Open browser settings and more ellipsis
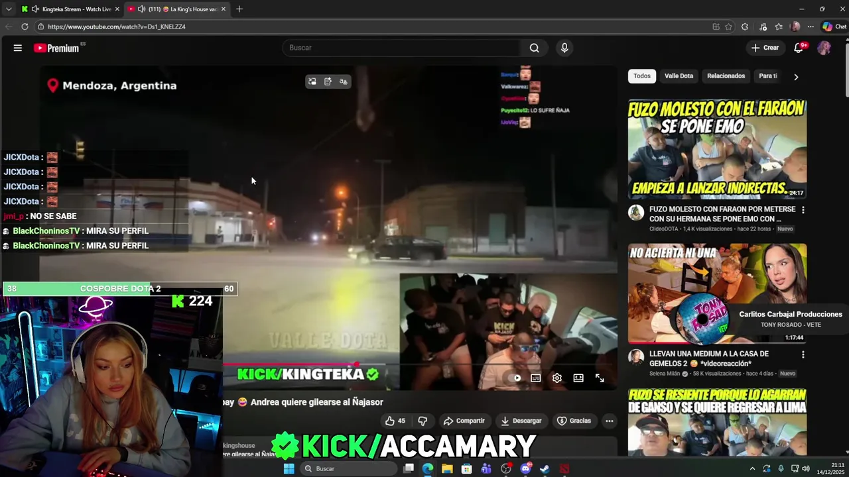This screenshot has width=849, height=477. click(811, 26)
